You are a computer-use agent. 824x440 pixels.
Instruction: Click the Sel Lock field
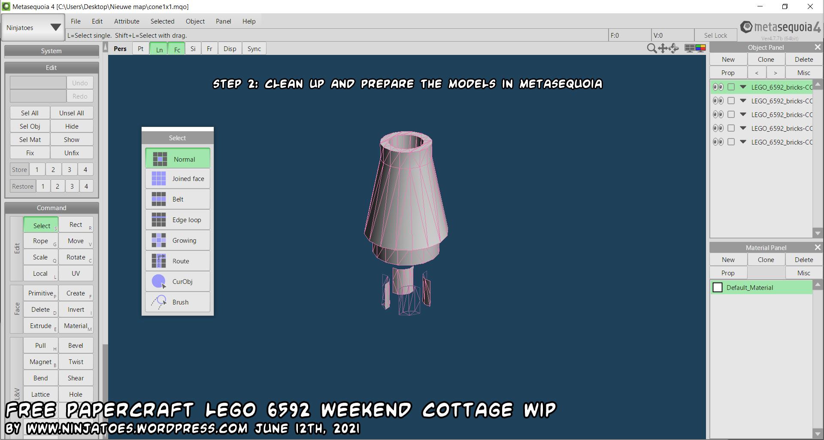(715, 35)
